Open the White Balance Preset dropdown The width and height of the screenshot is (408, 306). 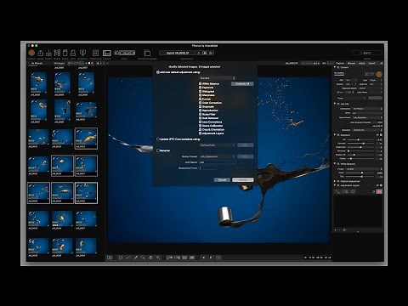point(364,169)
